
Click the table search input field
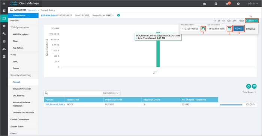[75, 93]
